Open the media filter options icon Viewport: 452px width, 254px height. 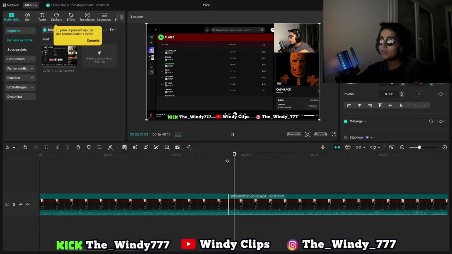click(113, 30)
